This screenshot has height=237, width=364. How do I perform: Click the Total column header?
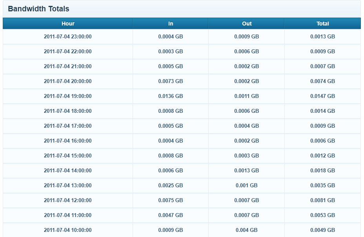[322, 24]
